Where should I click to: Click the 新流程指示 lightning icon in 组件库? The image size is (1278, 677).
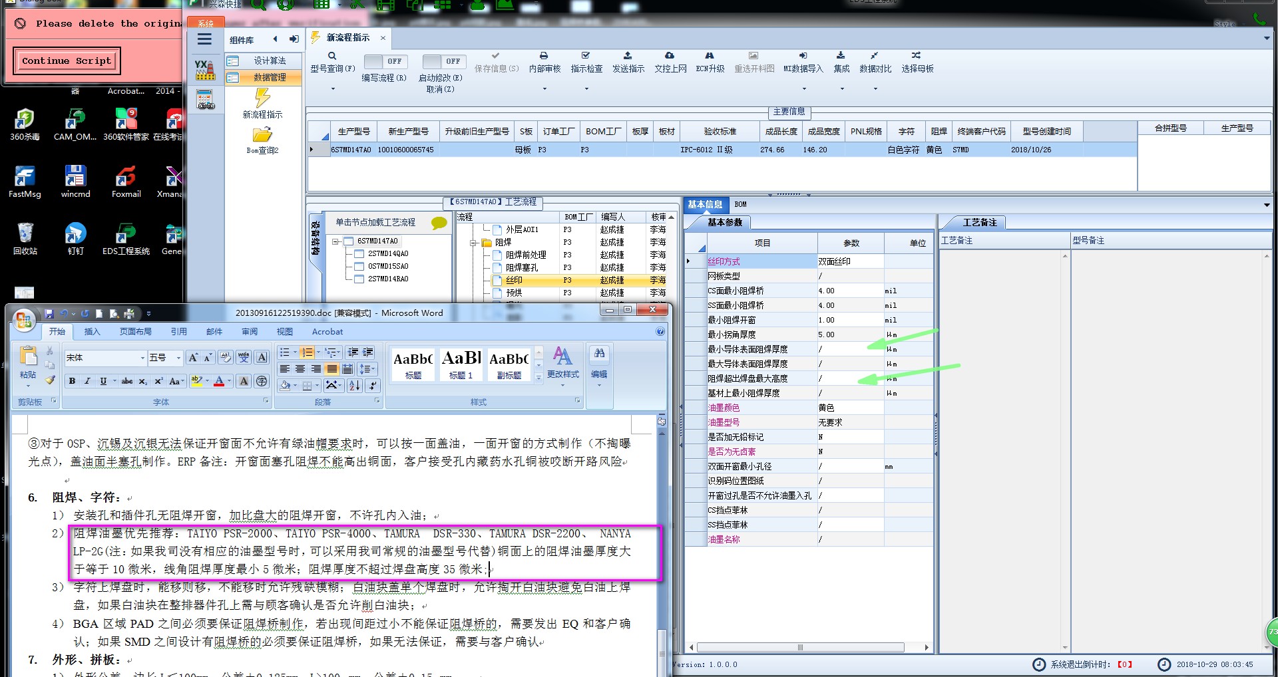click(262, 98)
